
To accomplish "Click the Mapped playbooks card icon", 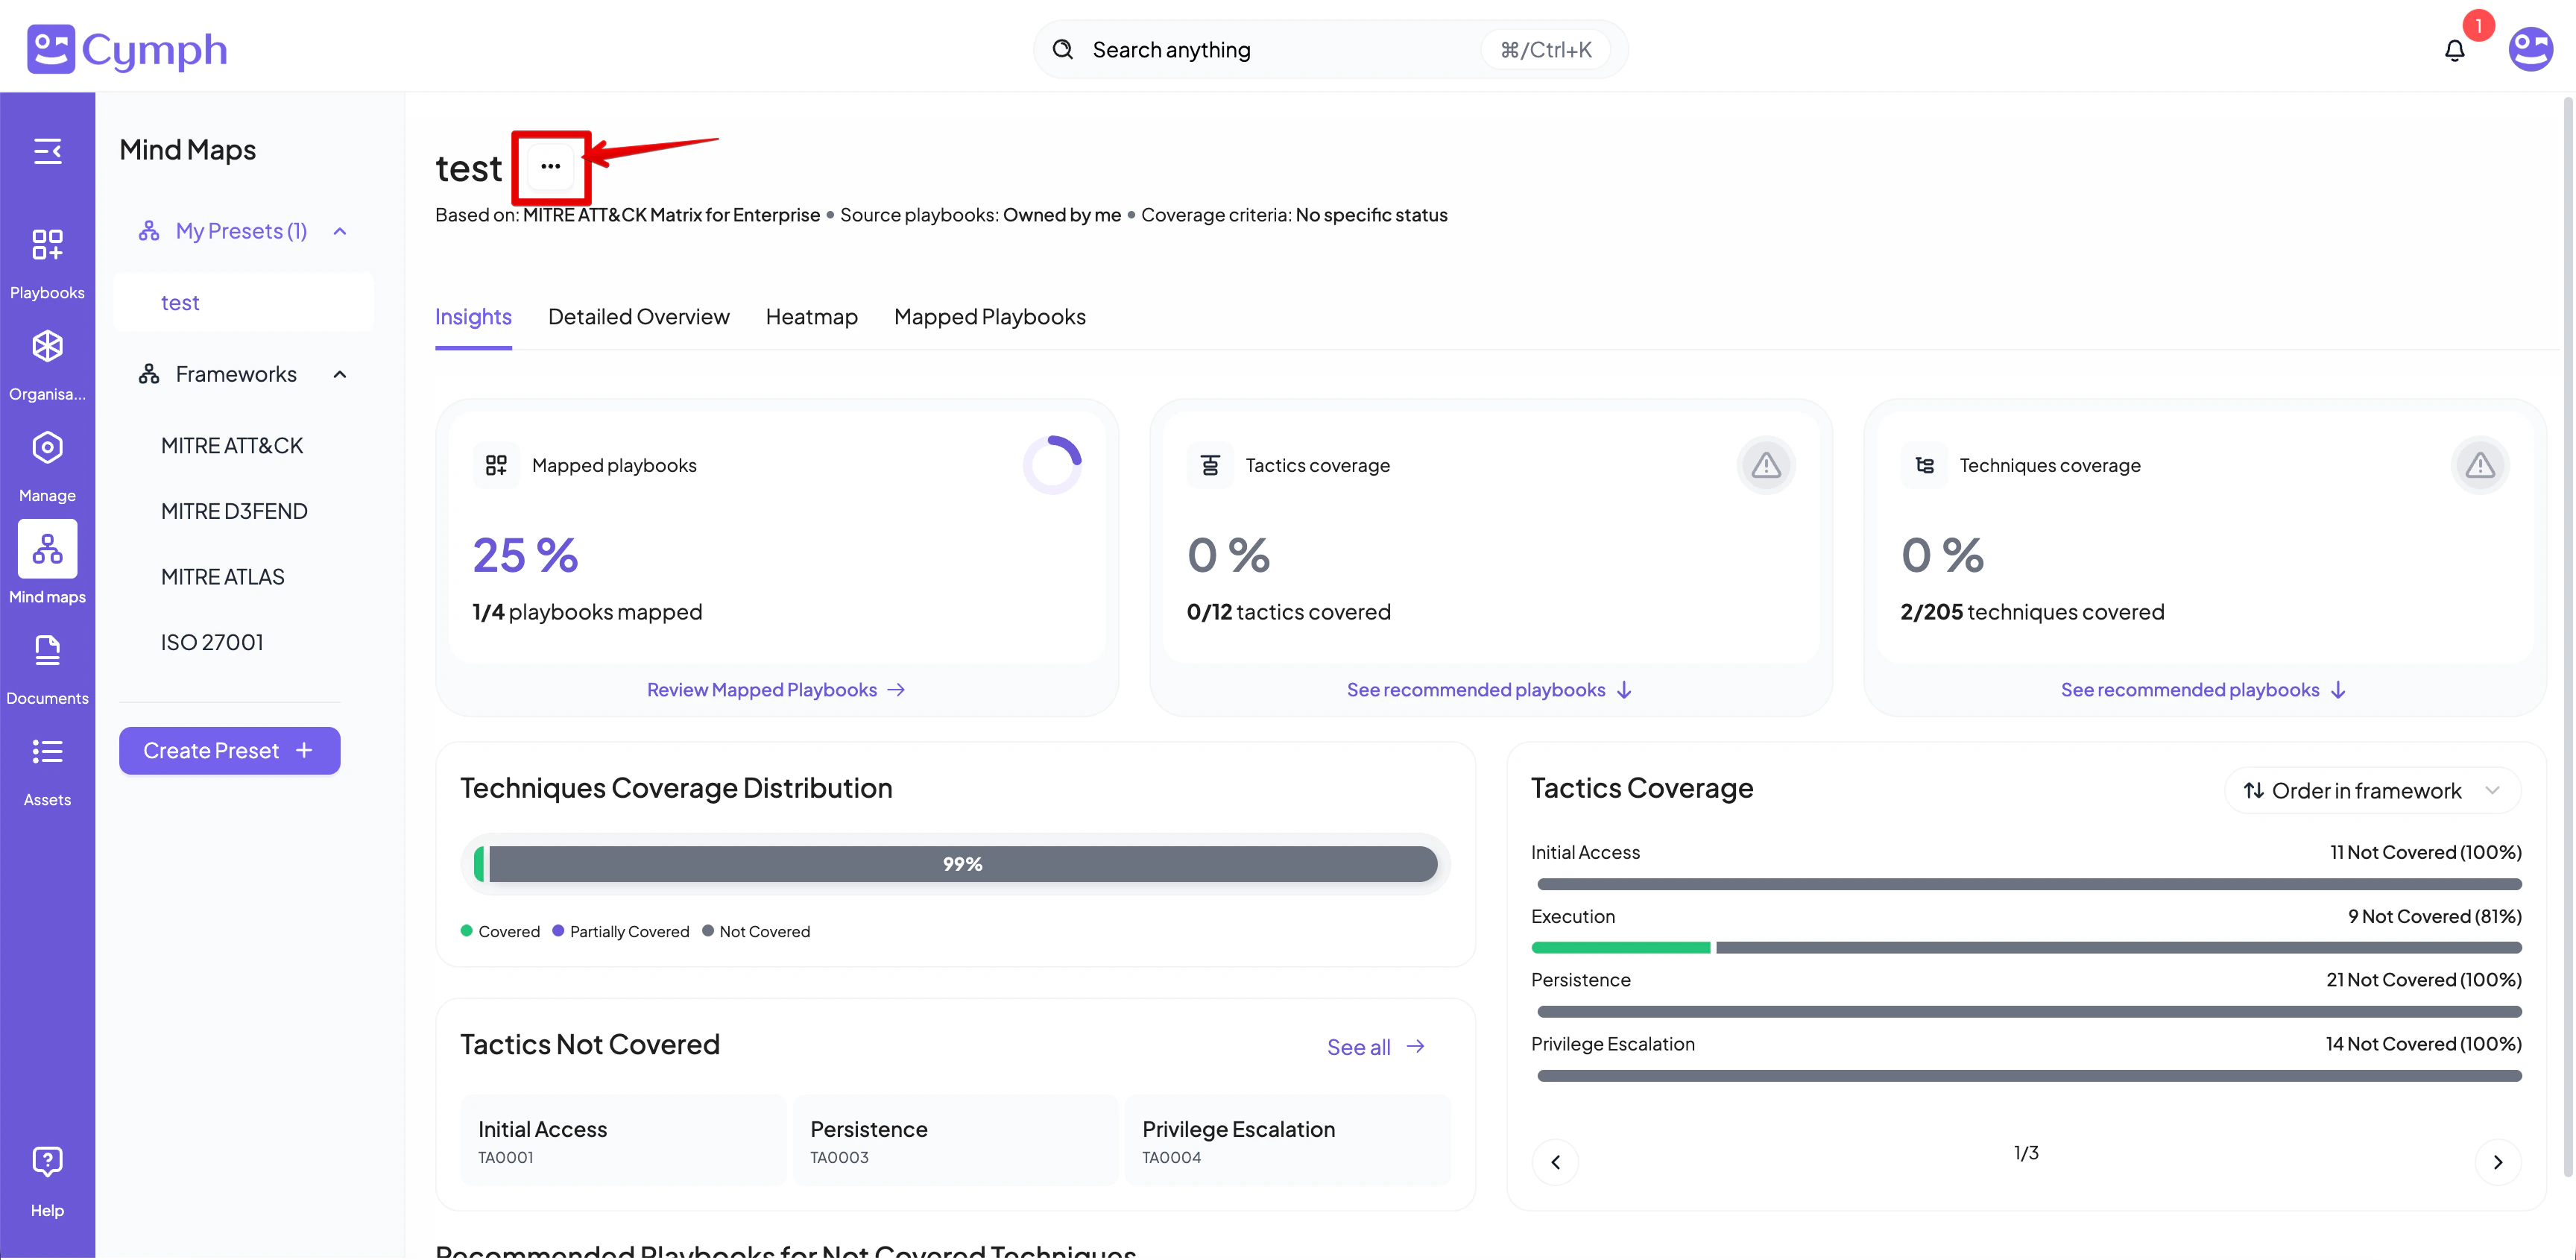I will pyautogui.click(x=496, y=465).
